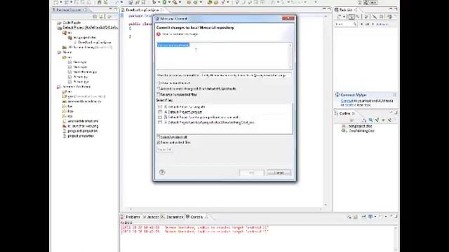Select AndroidManifest.xml in Package Explorer
The image size is (449, 252).
click(81, 121)
